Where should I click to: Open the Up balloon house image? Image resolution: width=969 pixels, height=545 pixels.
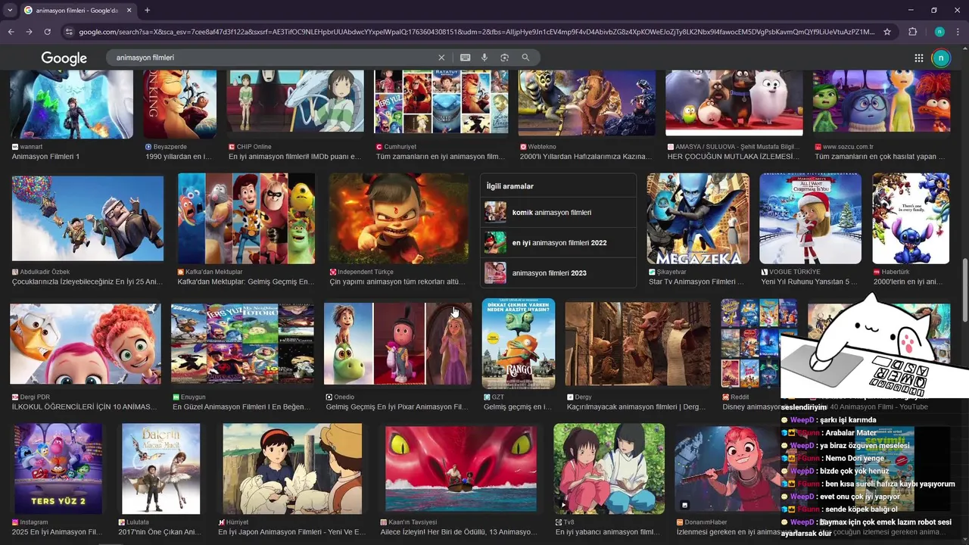(x=87, y=219)
